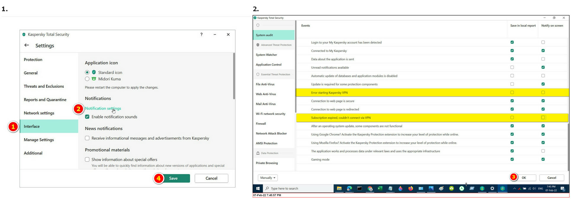Open the Manually dropdown
This screenshot has width=571, height=199.
coord(268,178)
